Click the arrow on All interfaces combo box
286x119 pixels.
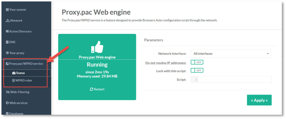pos(267,54)
